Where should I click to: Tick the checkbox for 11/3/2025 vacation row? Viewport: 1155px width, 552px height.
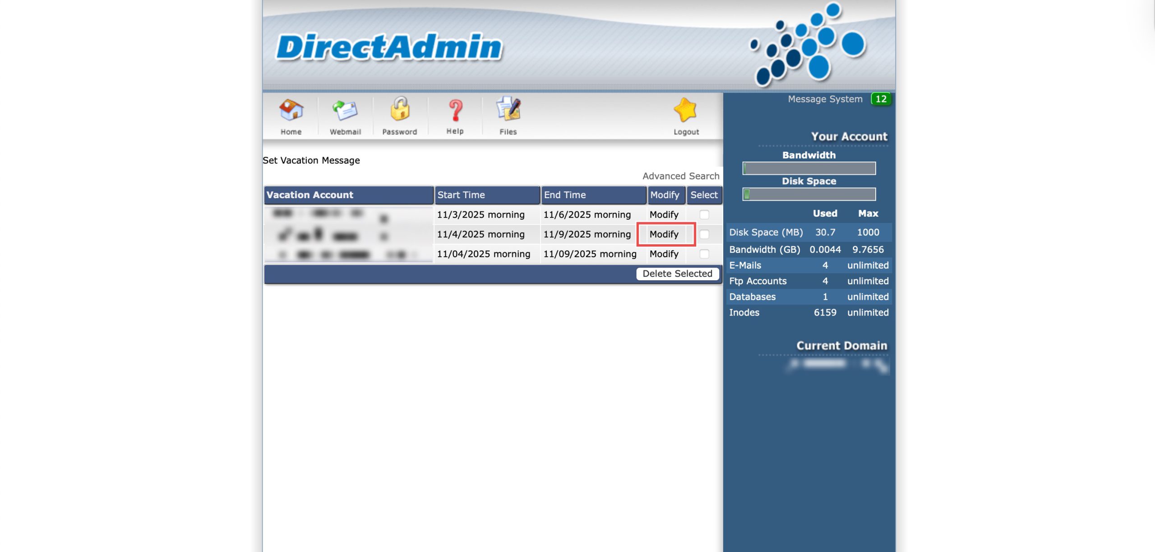pyautogui.click(x=704, y=214)
